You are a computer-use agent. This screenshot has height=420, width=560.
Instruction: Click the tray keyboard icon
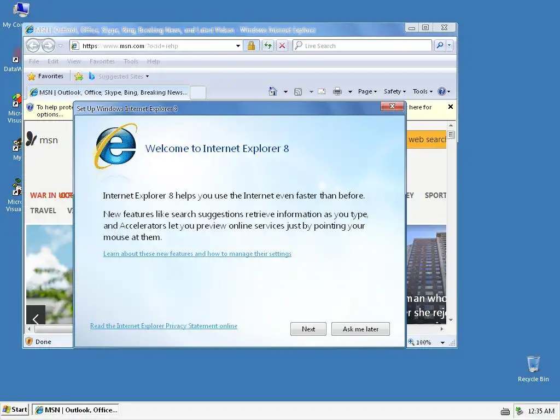click(x=505, y=411)
